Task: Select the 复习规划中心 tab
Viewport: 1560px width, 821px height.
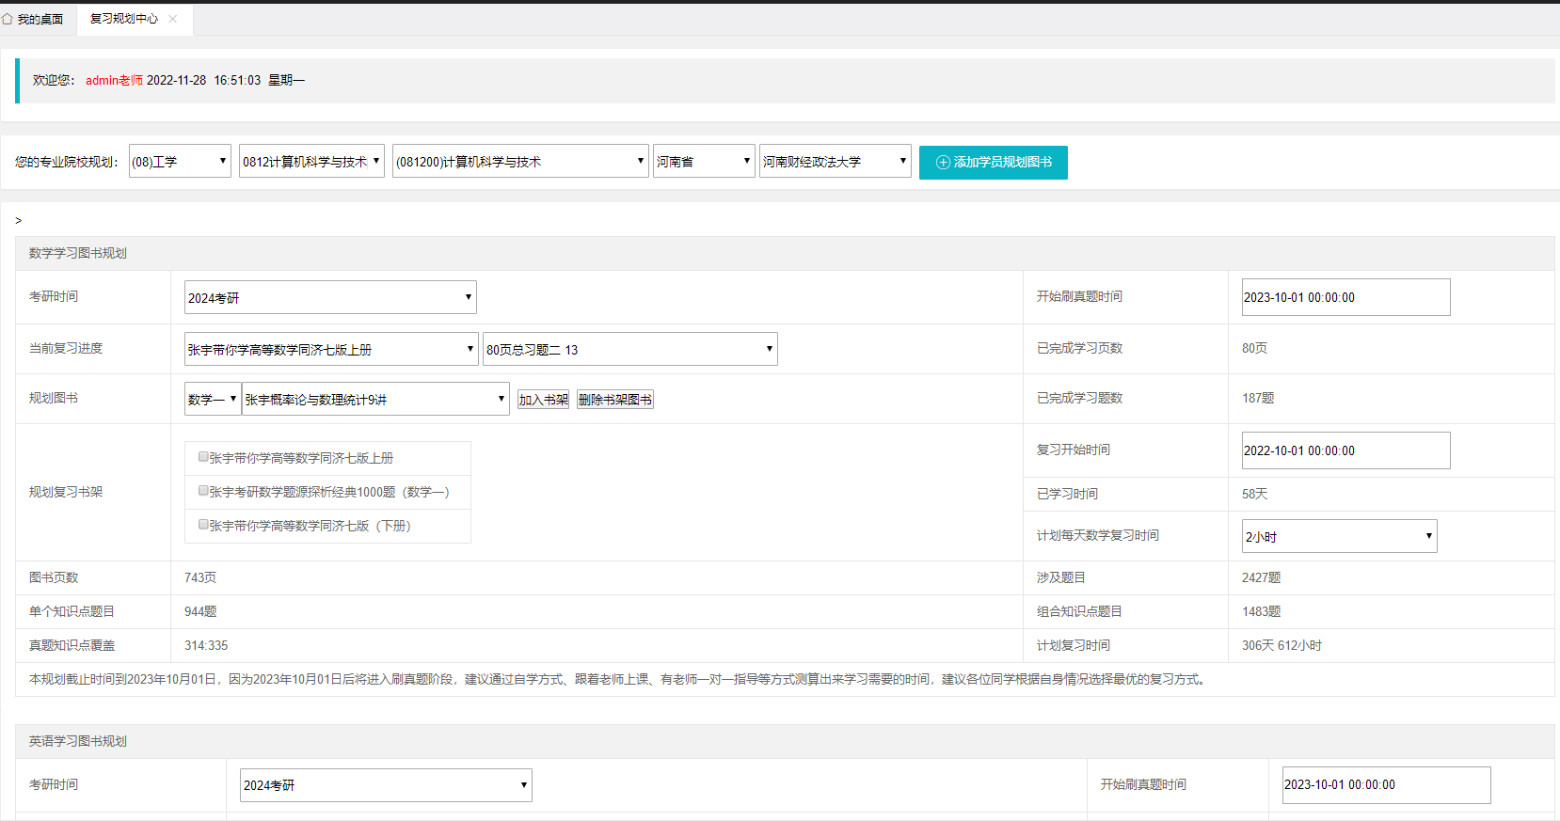Action: click(123, 19)
